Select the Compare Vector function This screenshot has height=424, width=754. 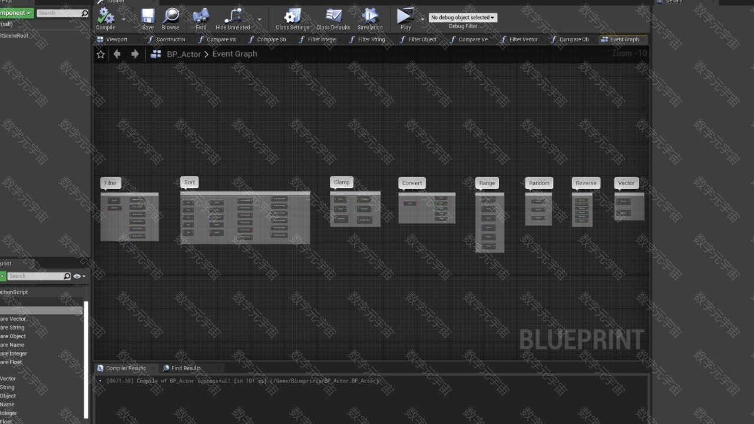[13, 319]
